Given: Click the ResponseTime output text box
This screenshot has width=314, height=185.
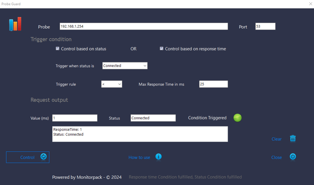Looking at the screenshot, I should coord(140,134).
